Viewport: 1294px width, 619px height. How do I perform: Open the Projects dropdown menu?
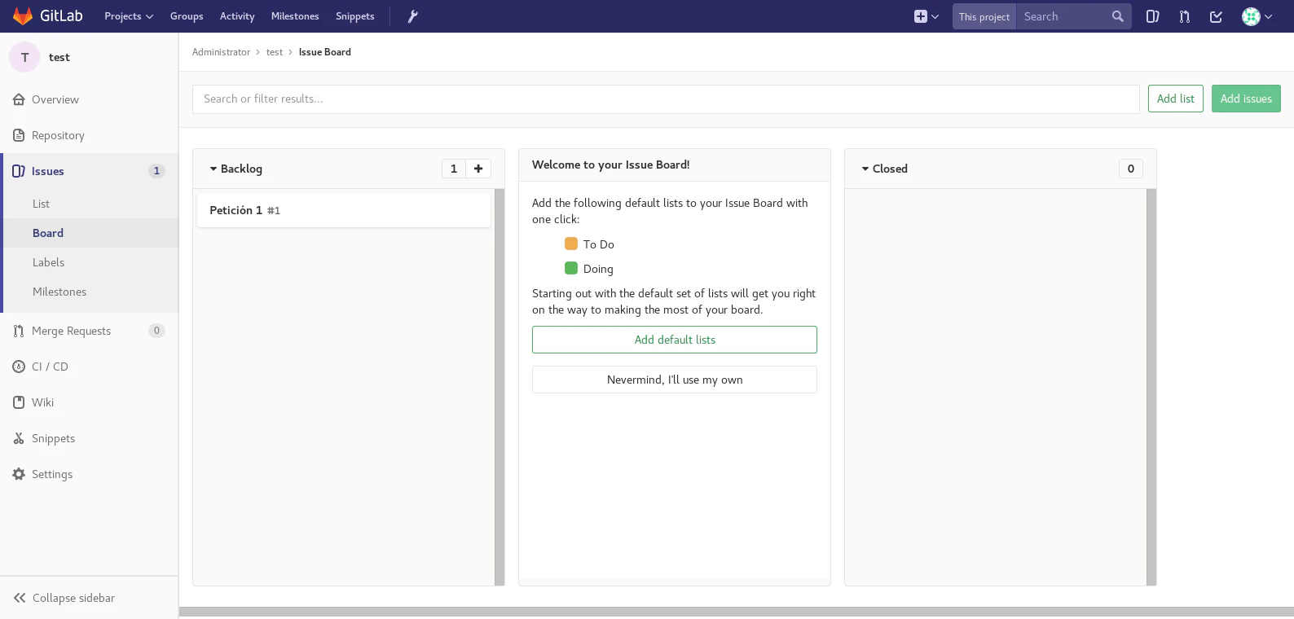point(129,16)
